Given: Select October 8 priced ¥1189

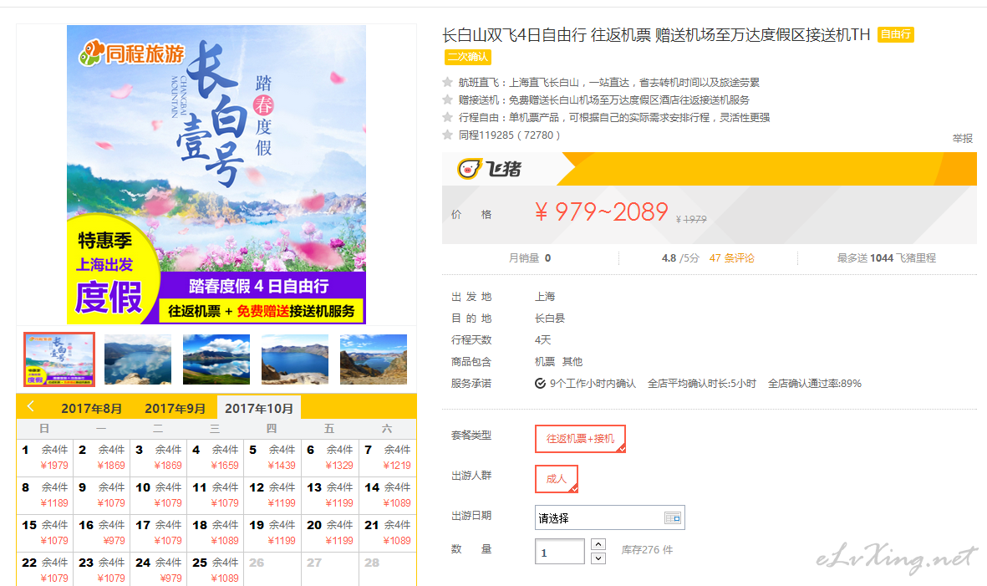Looking at the screenshot, I should click(44, 496).
